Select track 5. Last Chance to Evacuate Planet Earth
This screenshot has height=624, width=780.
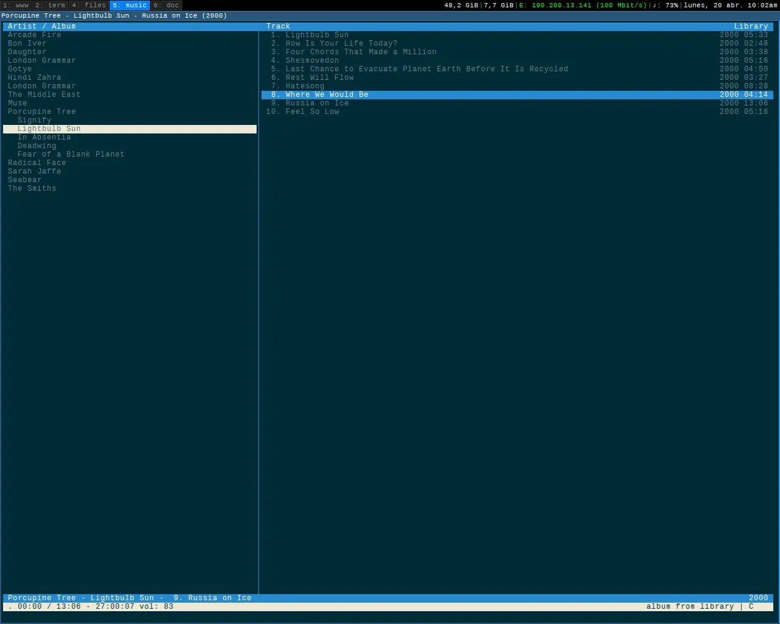click(x=517, y=69)
